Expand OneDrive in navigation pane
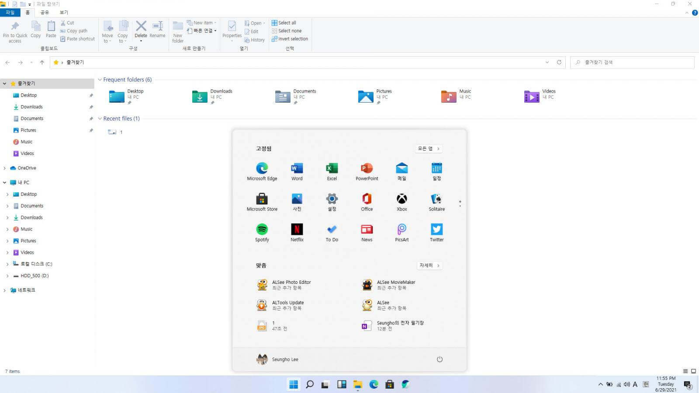The height and width of the screenshot is (393, 699). point(5,168)
